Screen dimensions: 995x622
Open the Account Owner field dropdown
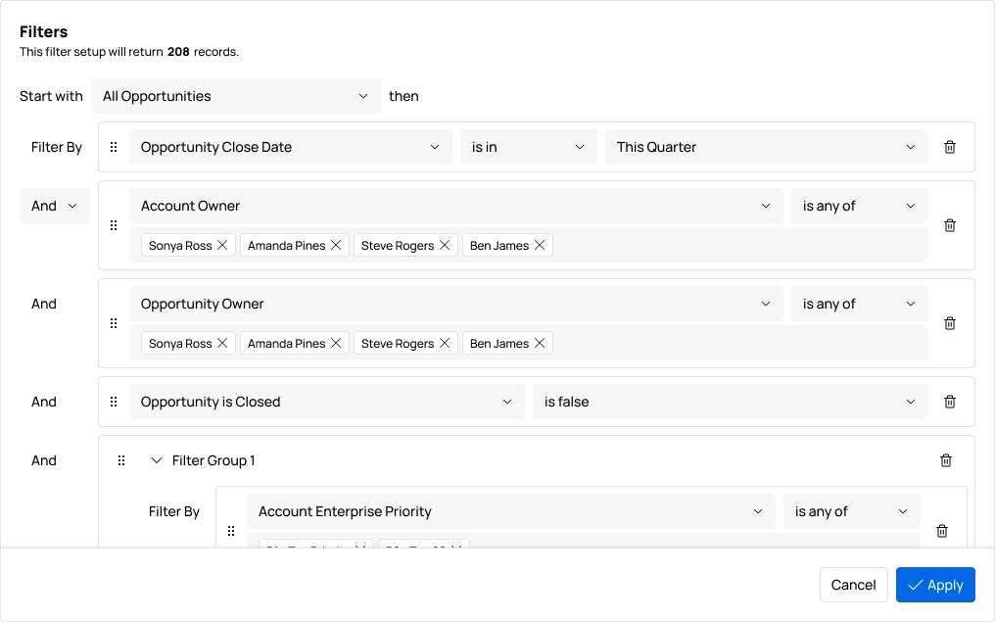(x=455, y=206)
